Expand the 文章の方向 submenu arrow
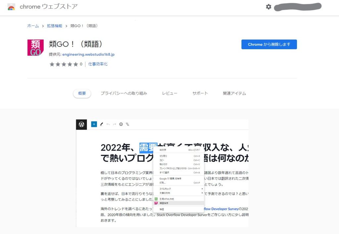The height and width of the screenshot is (234, 339). click(202, 193)
